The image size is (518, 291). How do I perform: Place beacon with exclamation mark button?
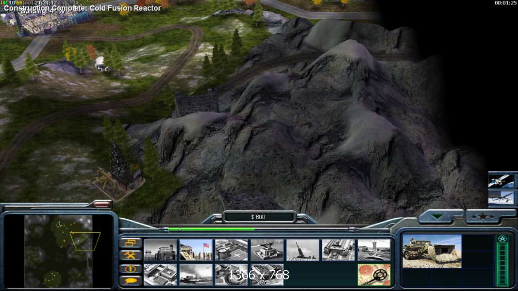pyautogui.click(x=131, y=269)
